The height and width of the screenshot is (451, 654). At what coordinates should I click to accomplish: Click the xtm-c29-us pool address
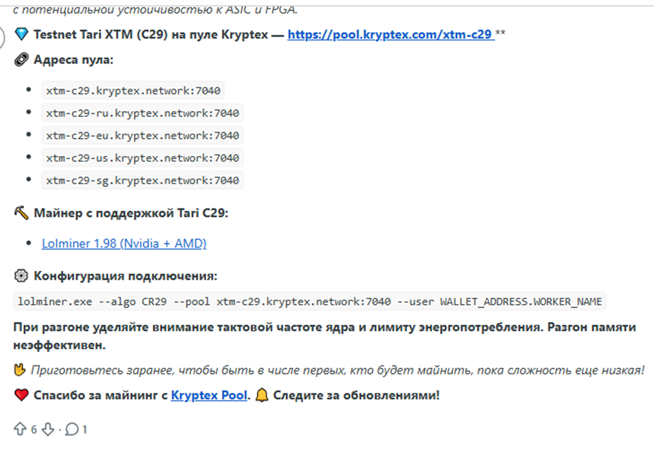coord(143,158)
